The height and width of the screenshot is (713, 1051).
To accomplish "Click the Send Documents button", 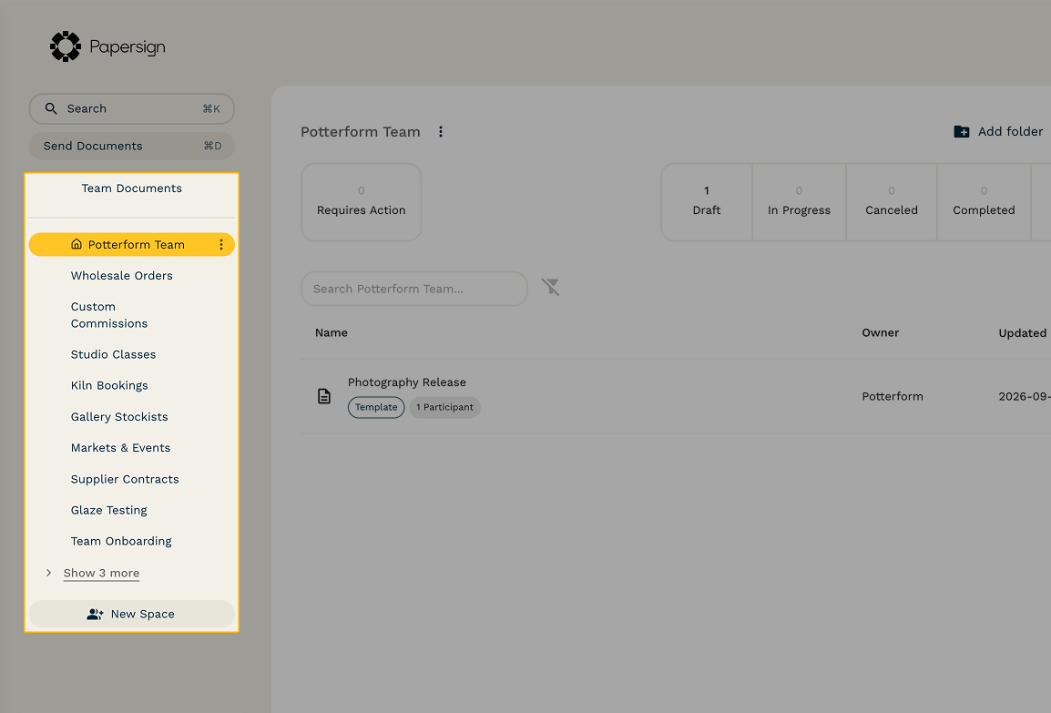I will 131,146.
